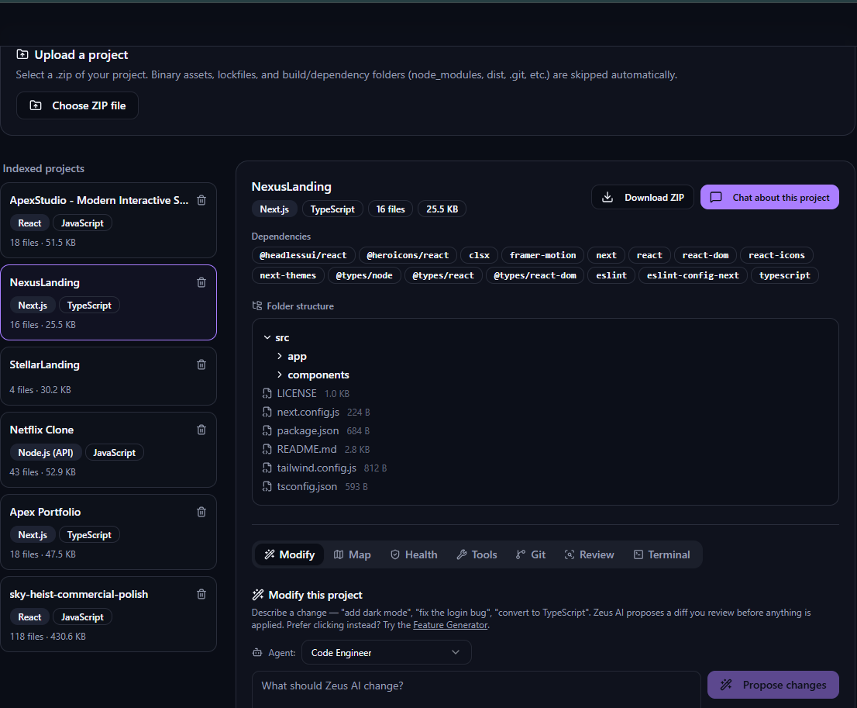Screen dimensions: 857x708
Task: Switch to the Tools tab
Action: [x=477, y=554]
